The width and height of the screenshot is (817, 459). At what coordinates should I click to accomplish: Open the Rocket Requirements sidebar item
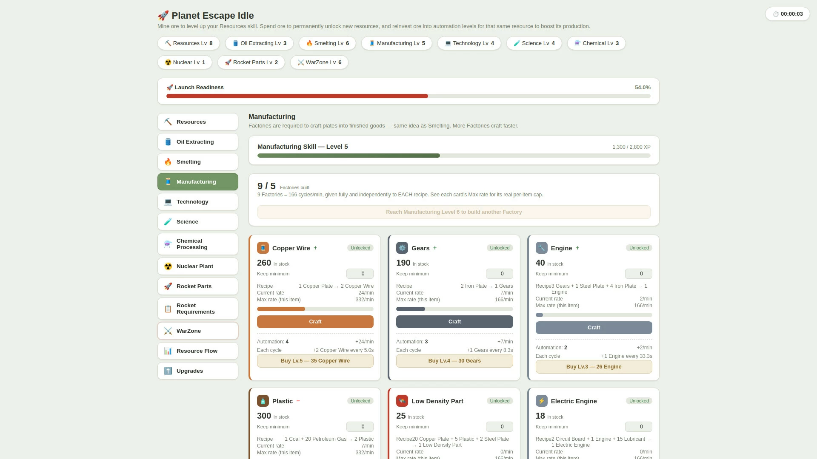[x=197, y=309]
